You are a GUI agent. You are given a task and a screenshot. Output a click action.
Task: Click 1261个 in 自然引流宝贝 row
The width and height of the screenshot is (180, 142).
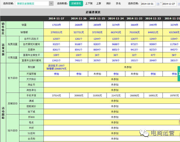79,39
